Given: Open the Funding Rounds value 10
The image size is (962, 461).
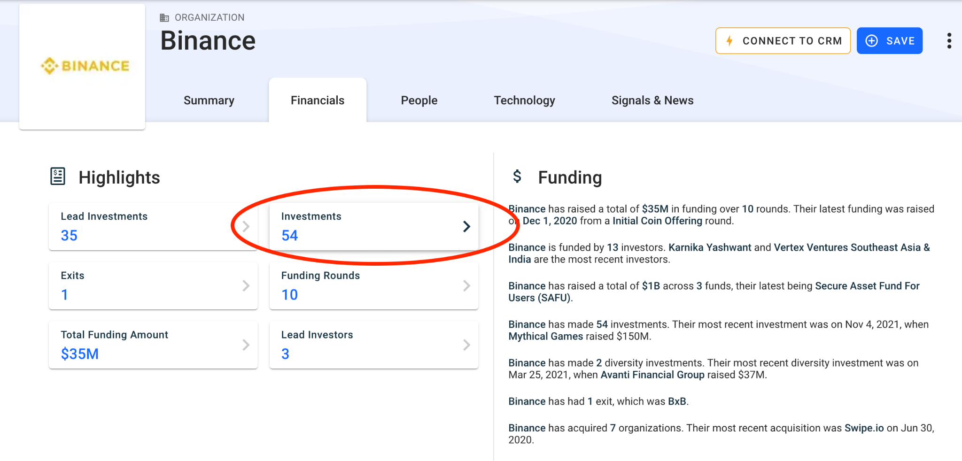Looking at the screenshot, I should coord(289,294).
